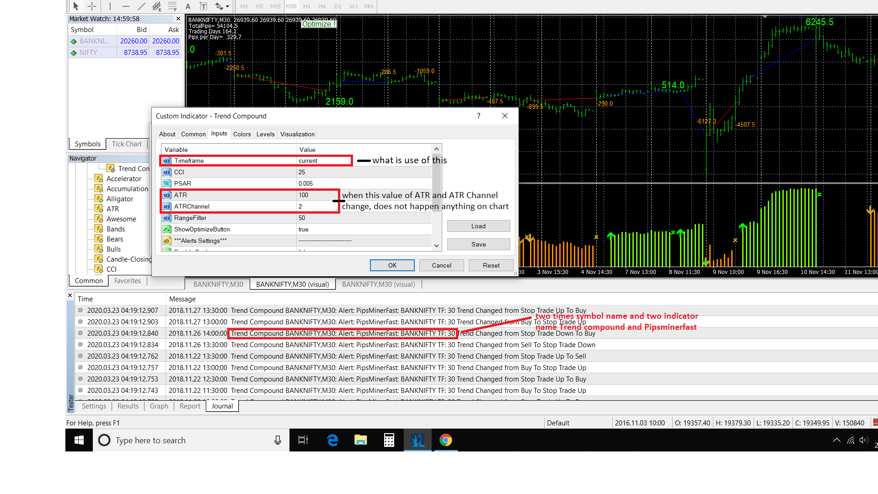Open Chrome from the taskbar
Viewport: 878px width, 494px height.
pos(445,440)
